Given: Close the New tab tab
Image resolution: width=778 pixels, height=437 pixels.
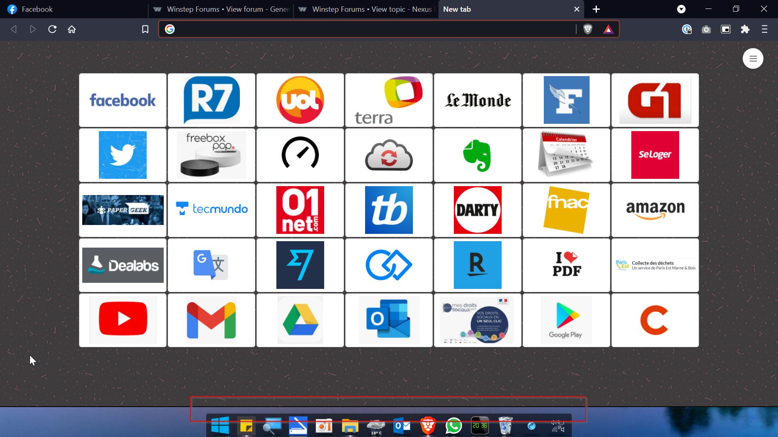Looking at the screenshot, I should pyautogui.click(x=577, y=9).
